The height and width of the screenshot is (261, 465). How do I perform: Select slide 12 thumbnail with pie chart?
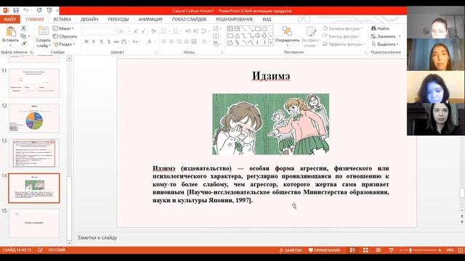pos(34,117)
